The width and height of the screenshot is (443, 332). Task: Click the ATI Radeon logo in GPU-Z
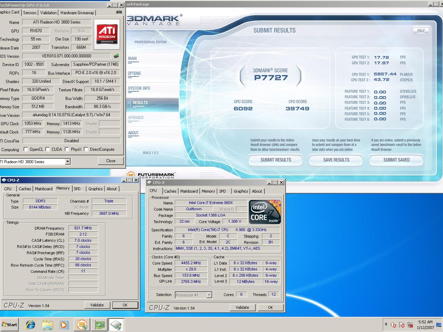[x=107, y=34]
